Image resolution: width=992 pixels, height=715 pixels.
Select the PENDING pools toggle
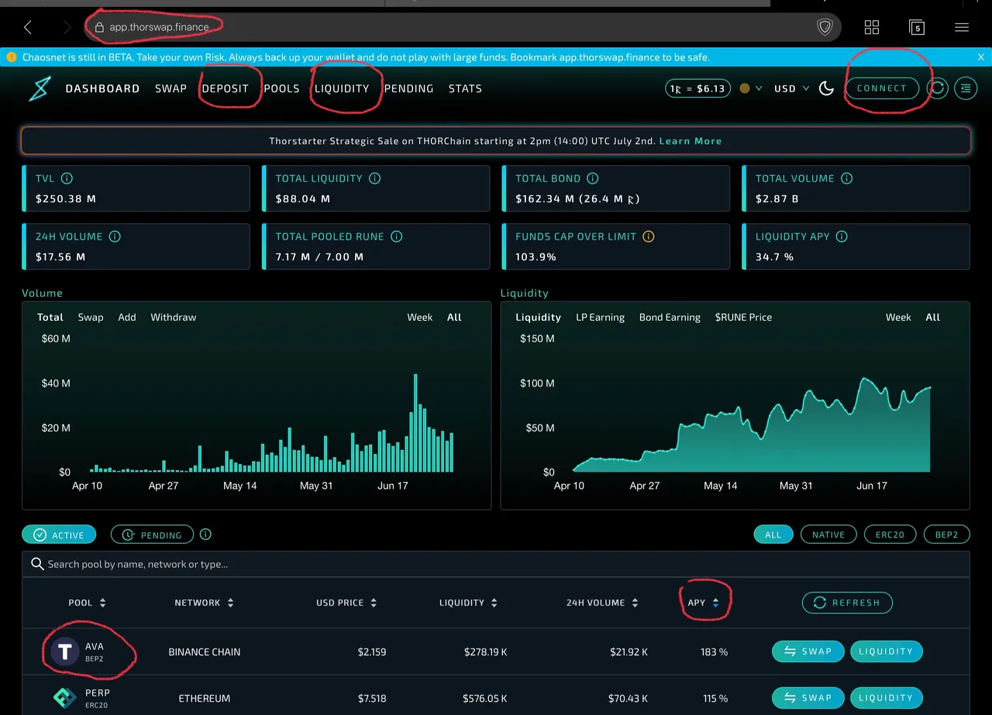(x=151, y=535)
